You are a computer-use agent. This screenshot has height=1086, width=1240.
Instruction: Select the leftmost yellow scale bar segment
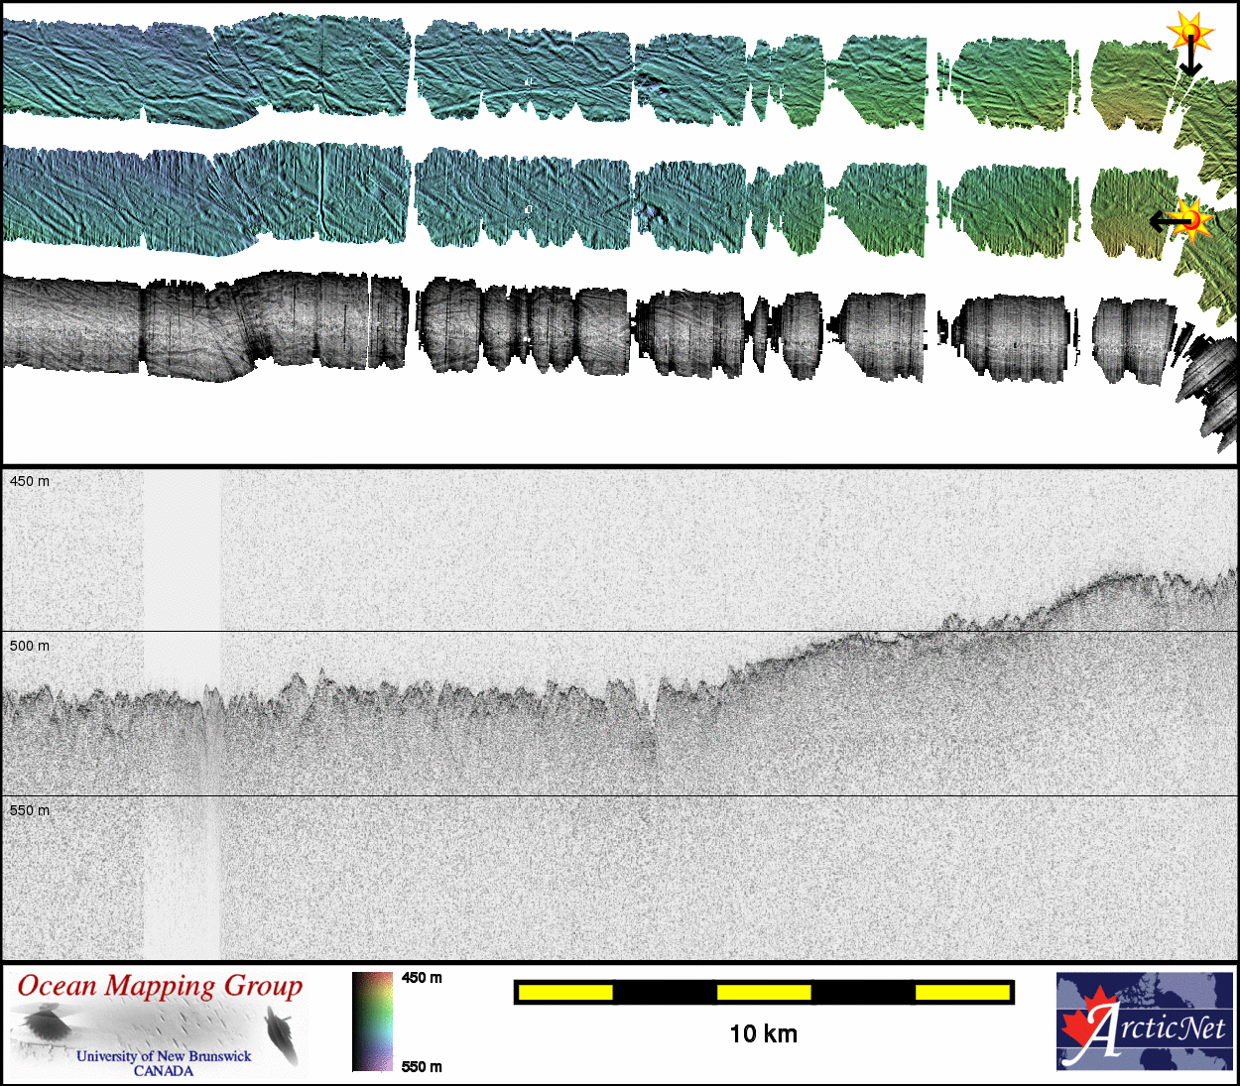[x=565, y=992]
